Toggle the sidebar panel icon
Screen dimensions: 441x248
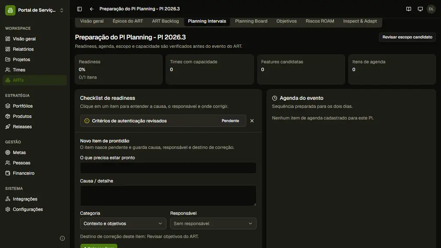pos(80,9)
